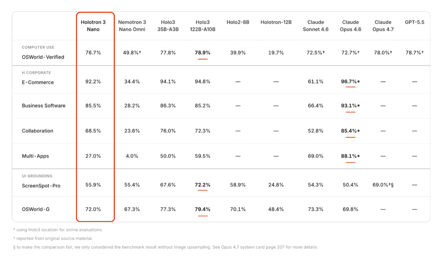Select the Claude Sonnet 4.6 column header
442x261 pixels.
coord(316,26)
